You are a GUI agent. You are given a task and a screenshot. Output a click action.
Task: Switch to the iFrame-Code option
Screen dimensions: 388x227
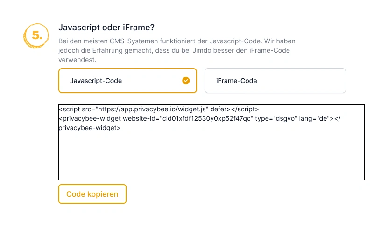pyautogui.click(x=275, y=81)
